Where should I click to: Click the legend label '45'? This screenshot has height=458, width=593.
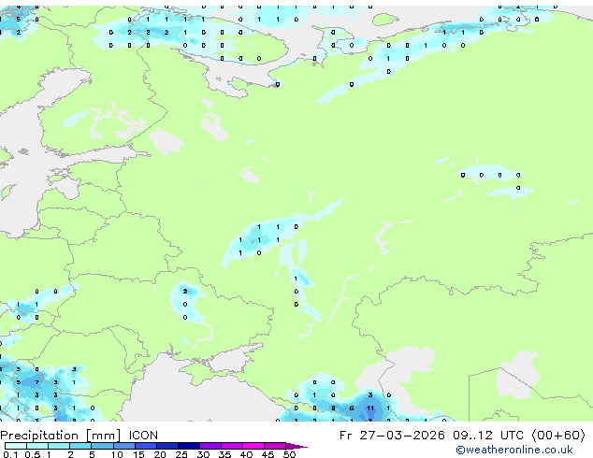(x=268, y=454)
